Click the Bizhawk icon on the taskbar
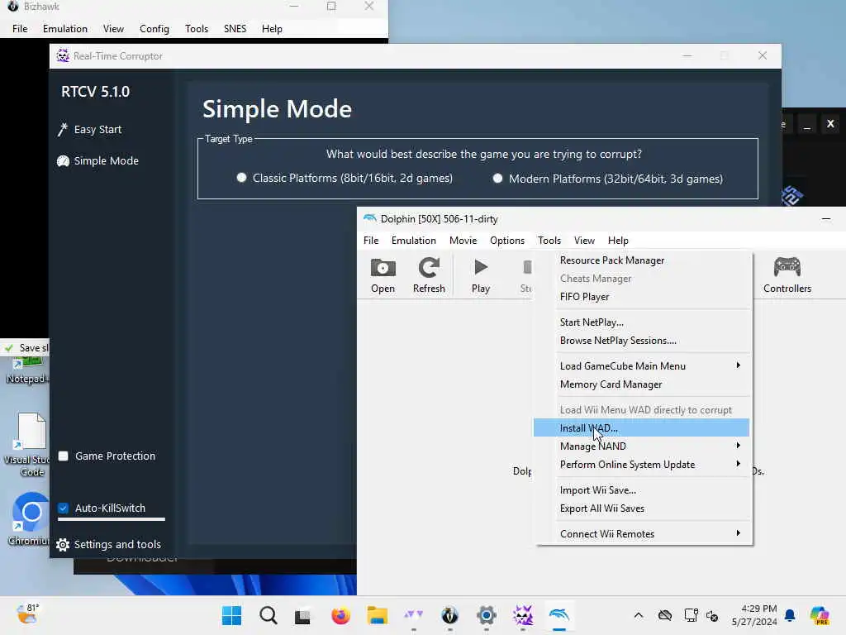The height and width of the screenshot is (635, 846). tap(449, 615)
